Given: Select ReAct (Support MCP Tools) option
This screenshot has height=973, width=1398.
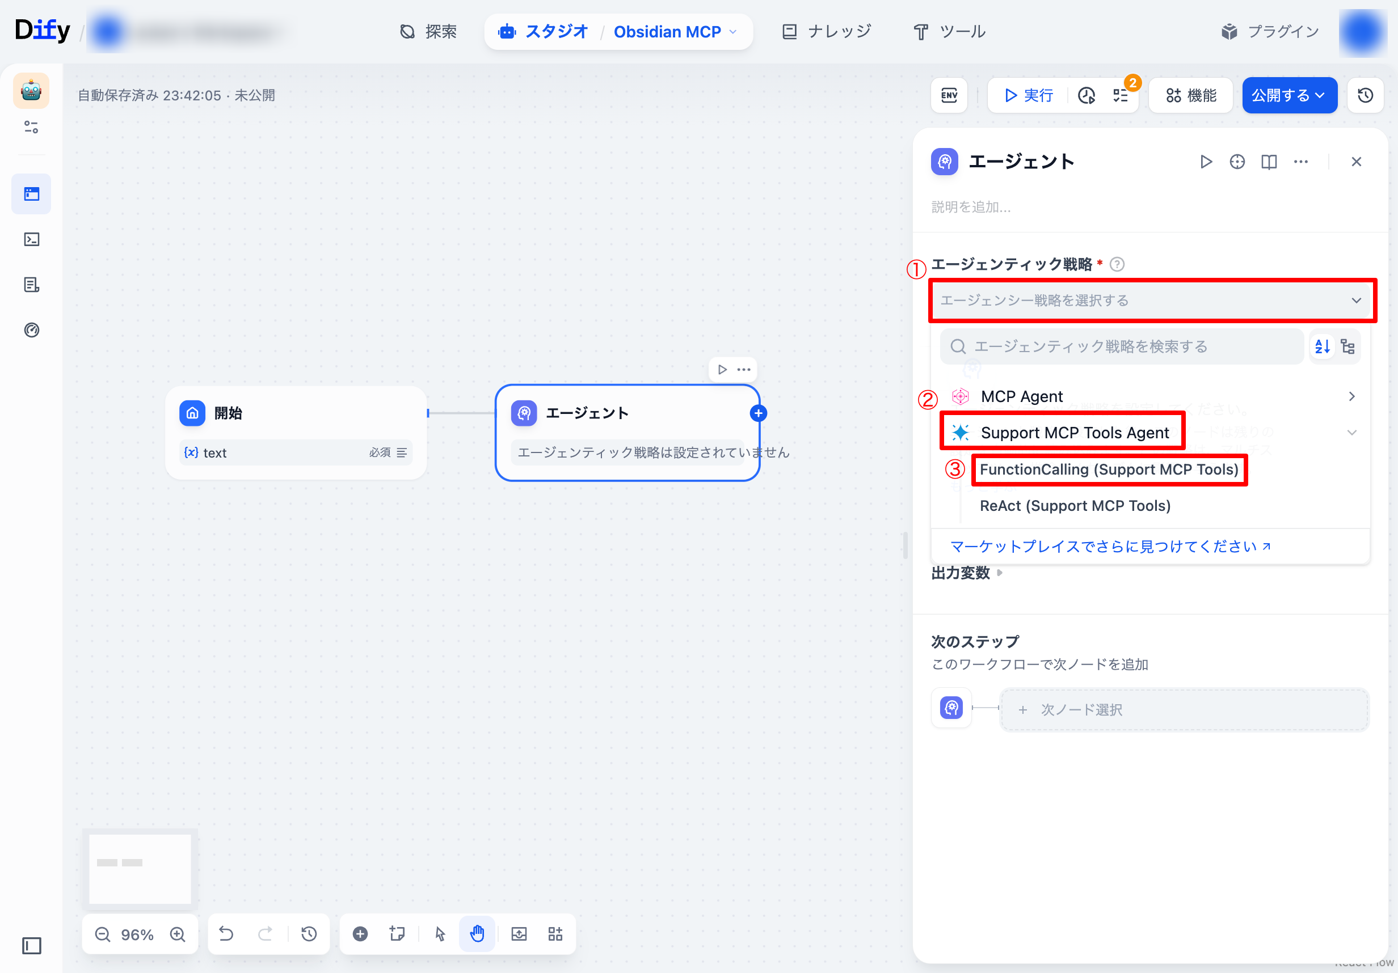Looking at the screenshot, I should [x=1075, y=506].
